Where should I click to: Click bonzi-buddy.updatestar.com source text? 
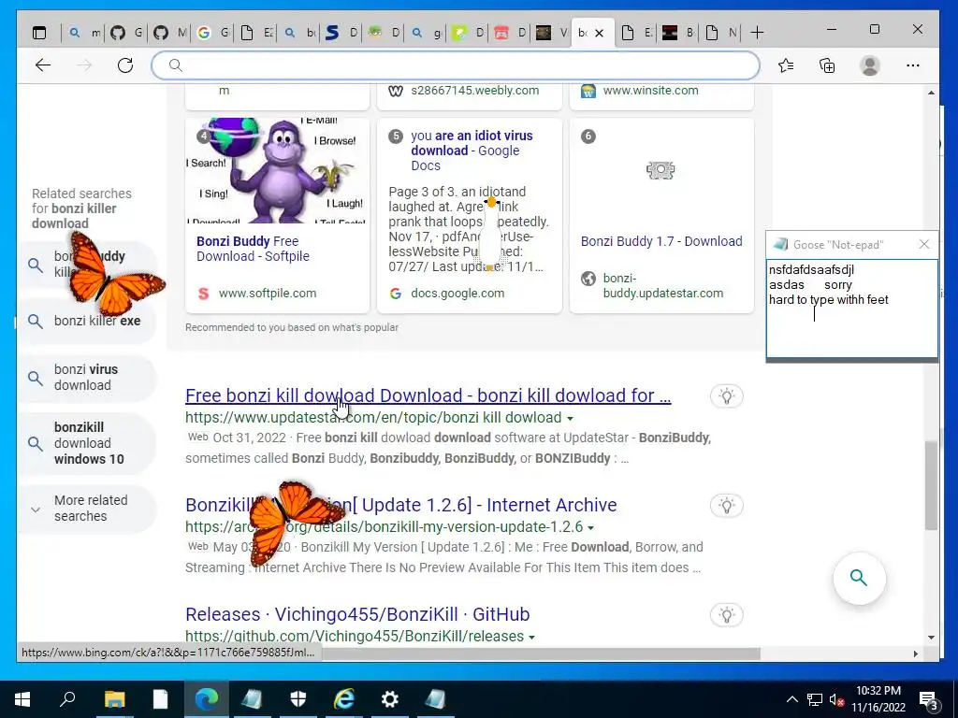663,286
